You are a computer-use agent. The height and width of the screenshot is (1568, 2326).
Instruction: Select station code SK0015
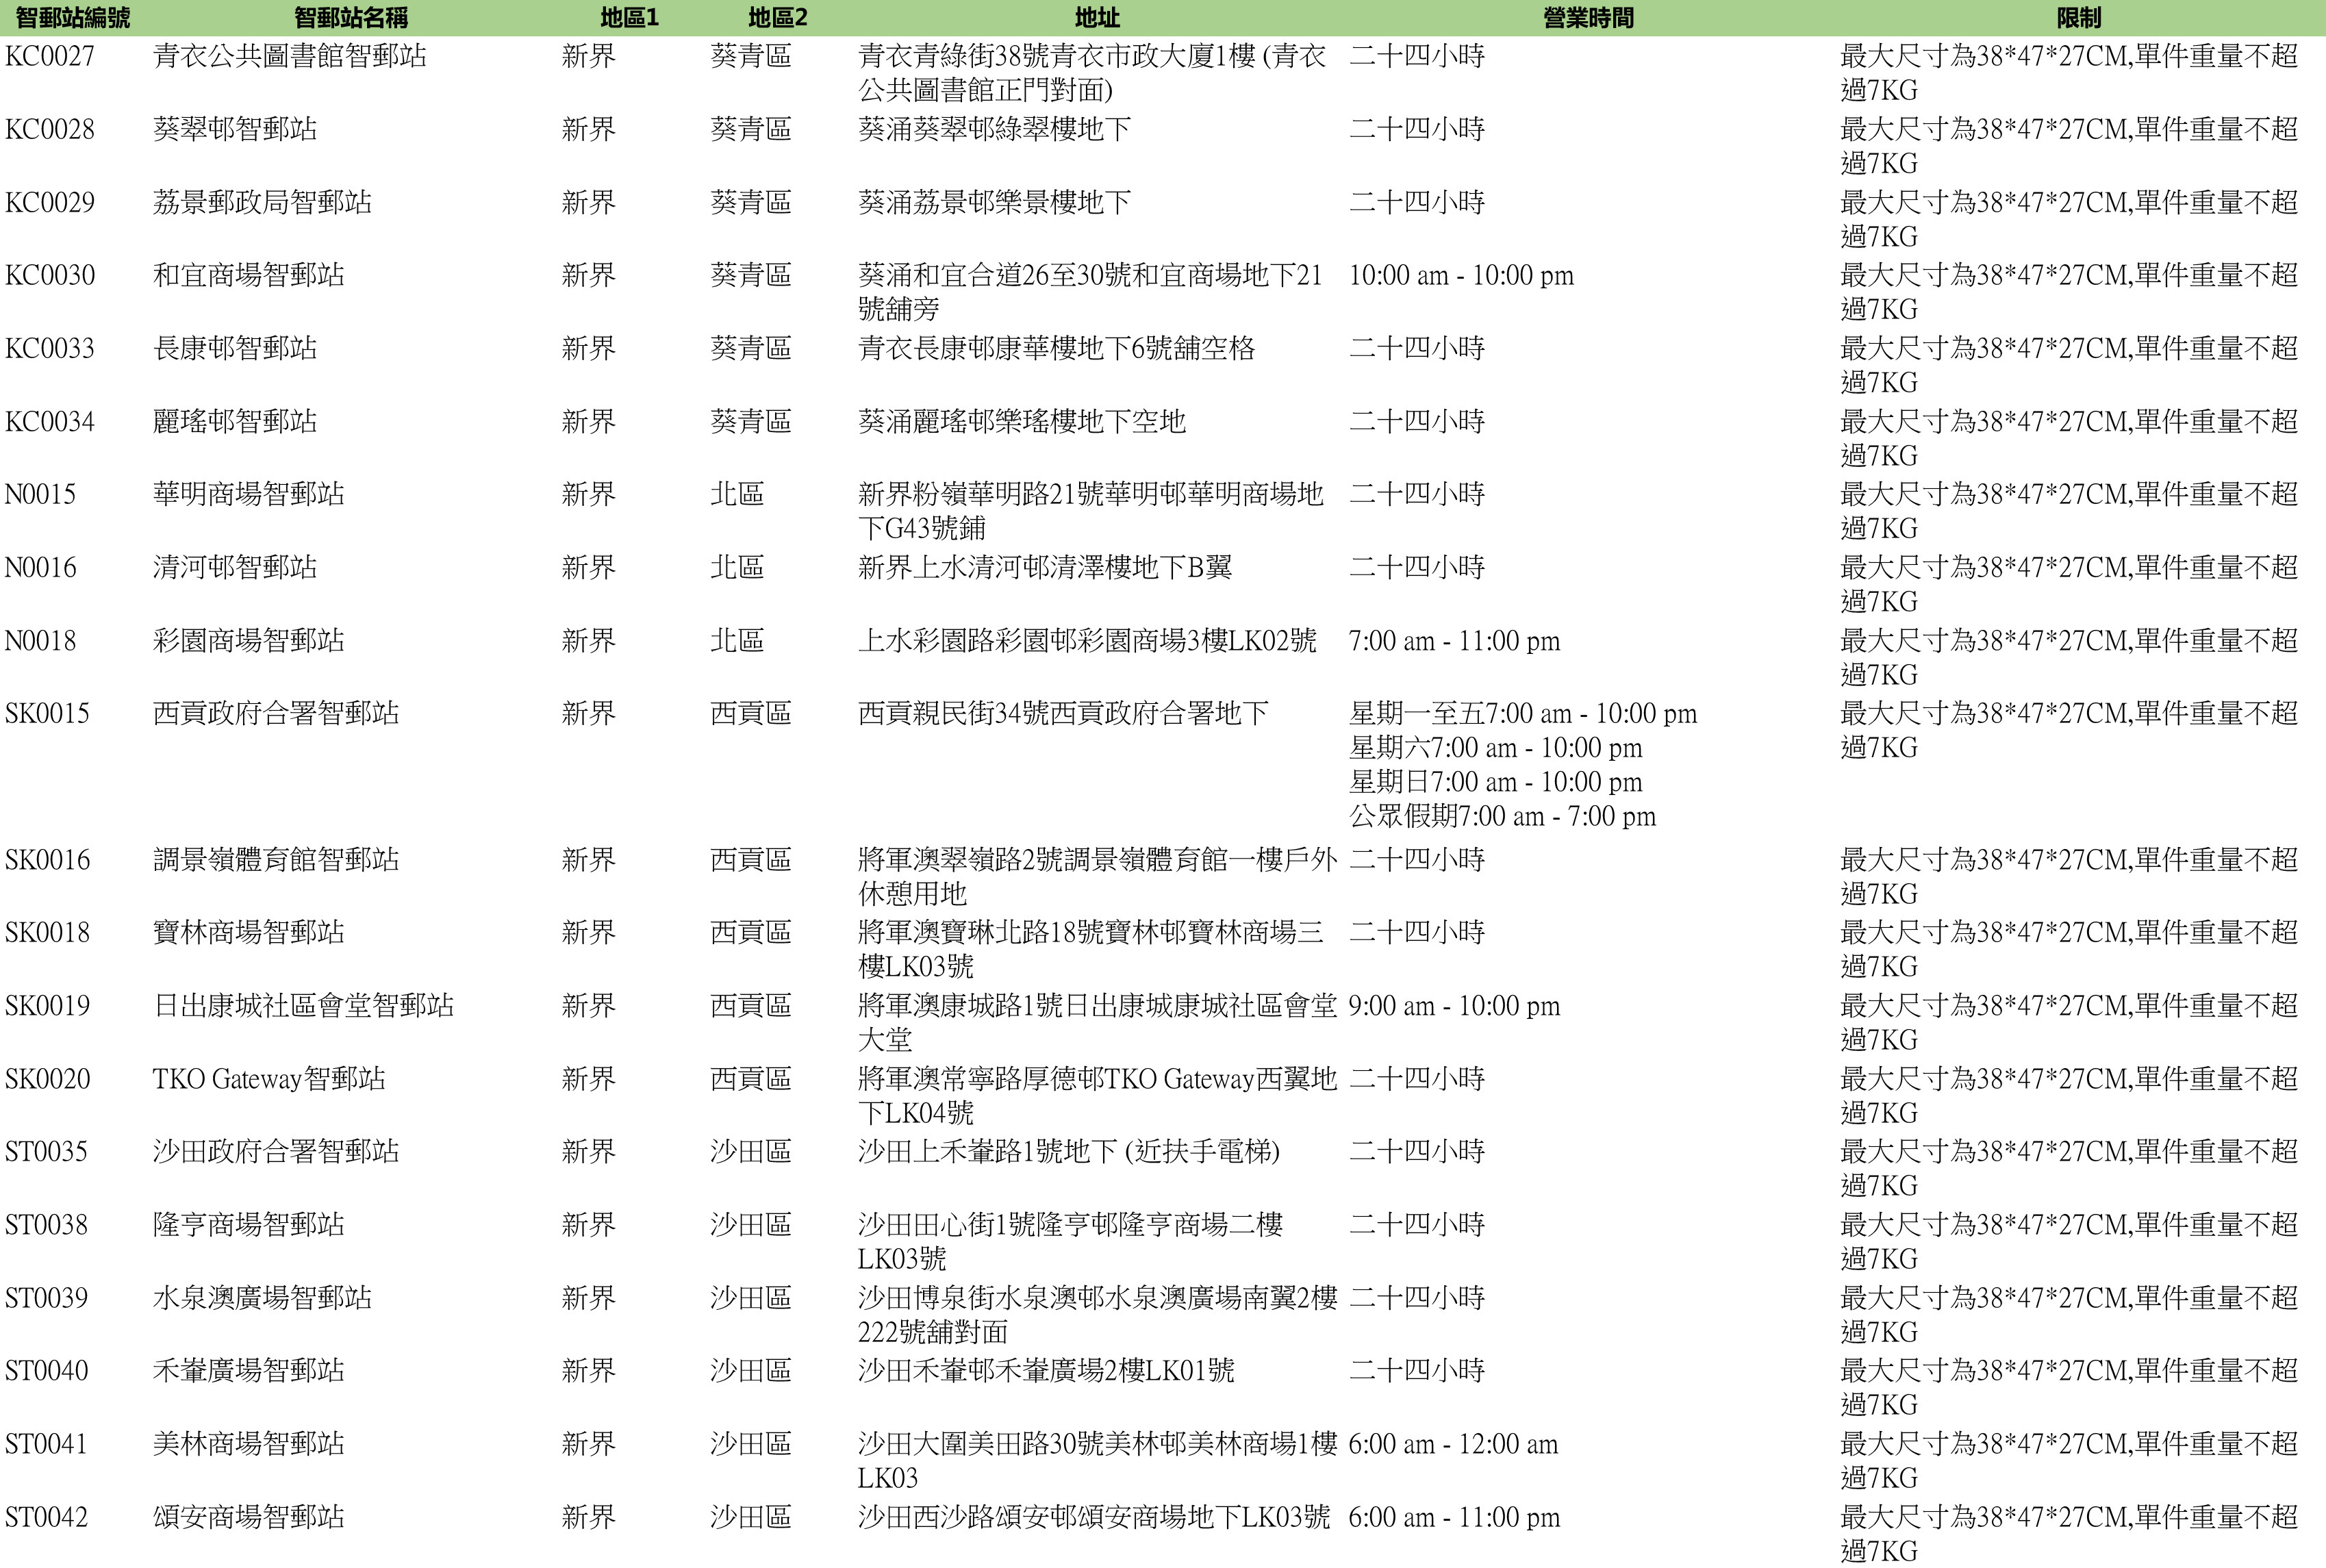click(47, 713)
